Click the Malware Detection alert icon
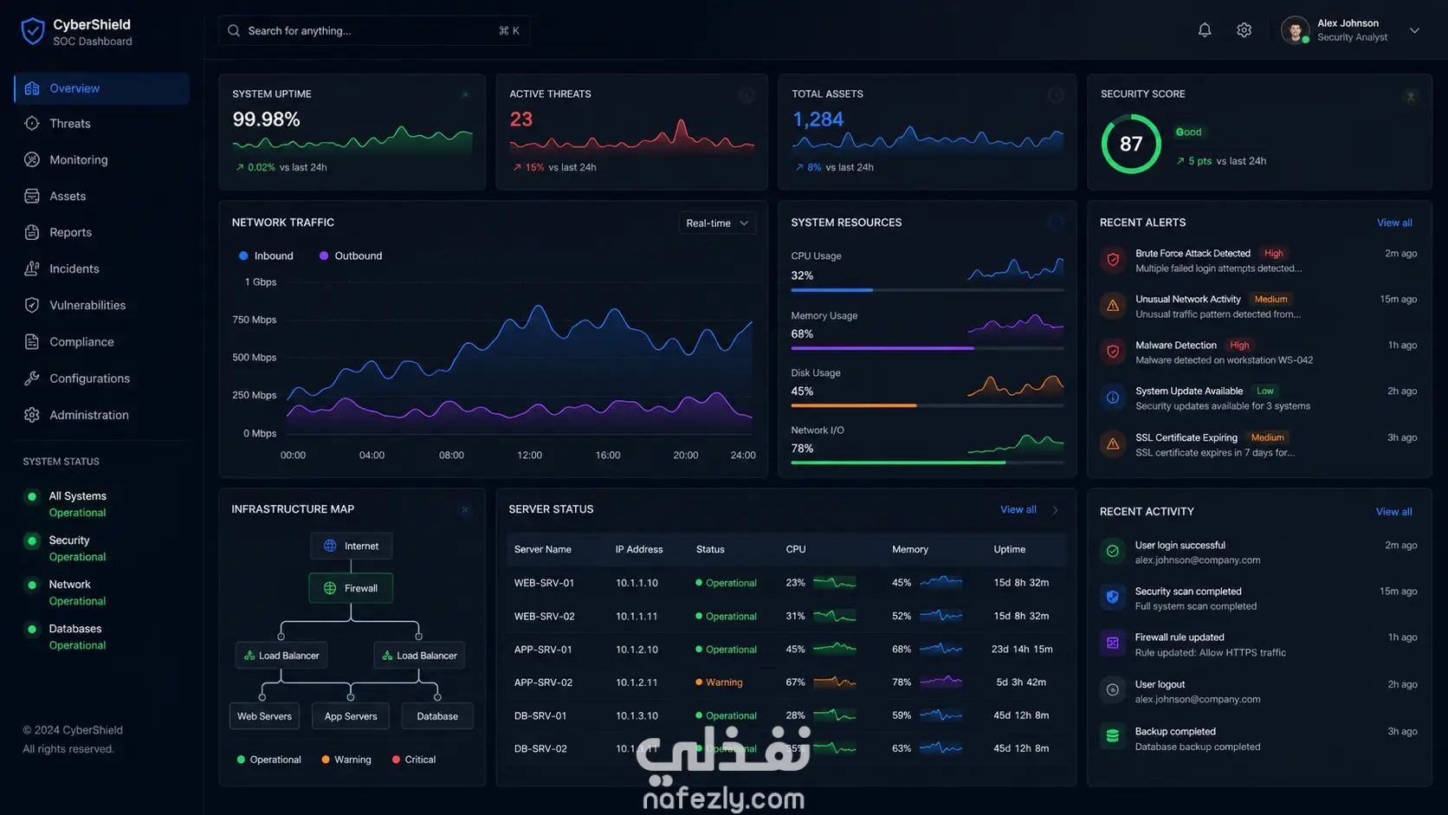Viewport: 1448px width, 815px height. [x=1113, y=352]
